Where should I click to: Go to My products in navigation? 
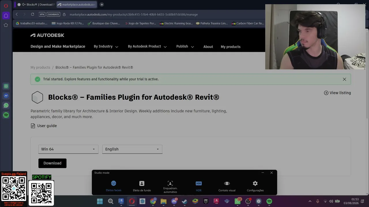point(231,47)
